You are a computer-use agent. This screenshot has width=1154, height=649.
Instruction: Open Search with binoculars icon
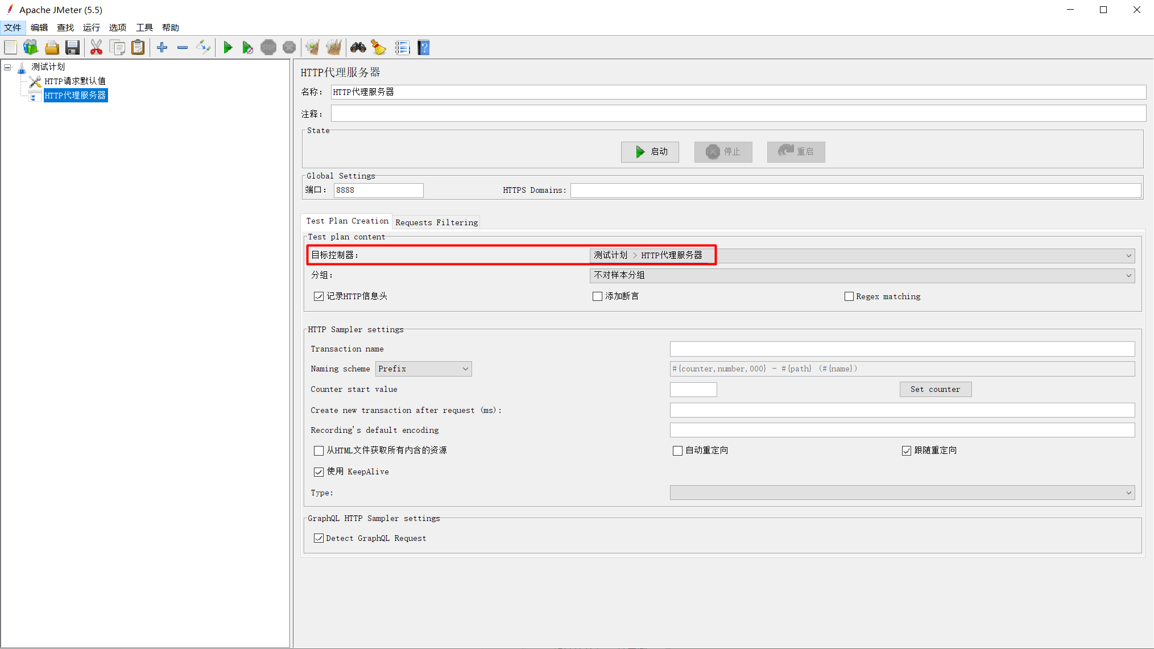coord(358,48)
